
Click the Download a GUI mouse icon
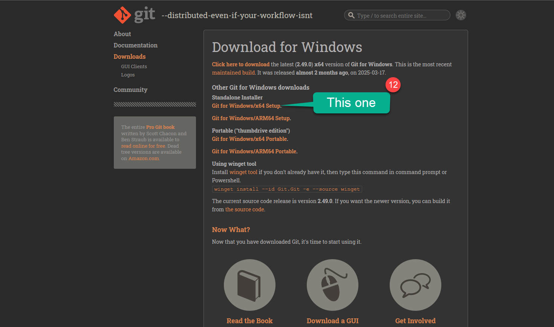[x=332, y=285]
